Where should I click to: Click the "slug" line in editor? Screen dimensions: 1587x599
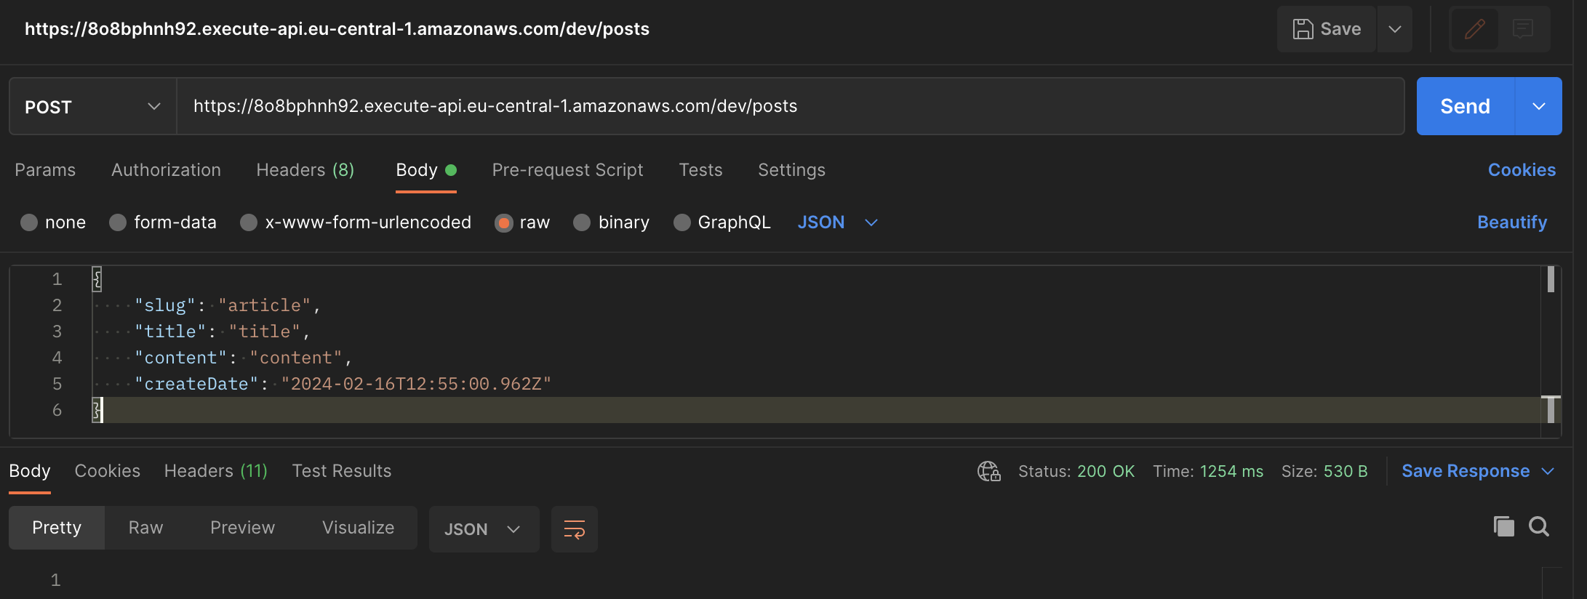tap(228, 305)
